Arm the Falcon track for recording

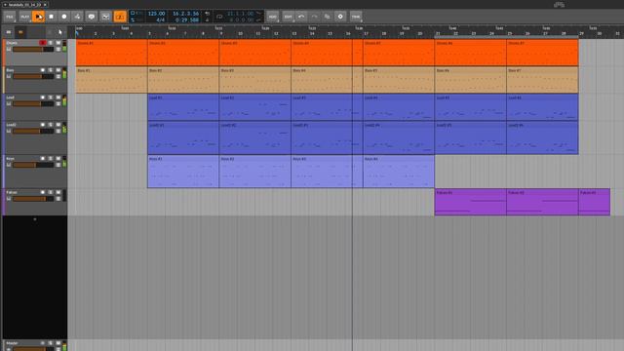point(43,192)
